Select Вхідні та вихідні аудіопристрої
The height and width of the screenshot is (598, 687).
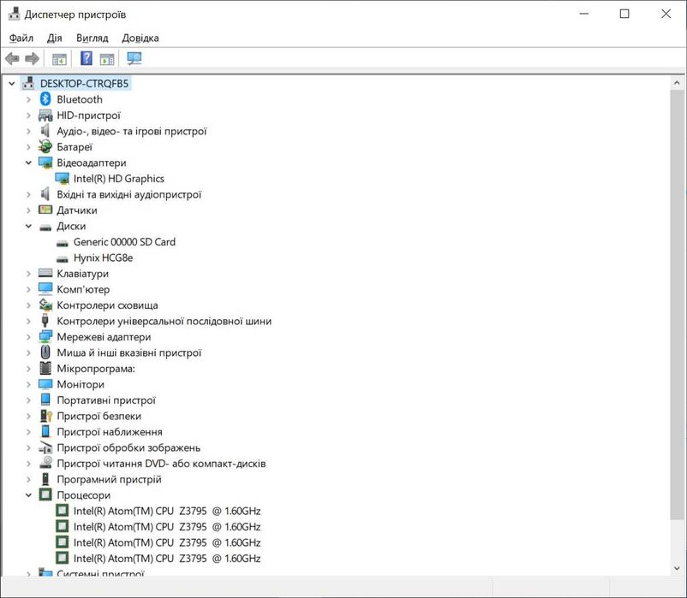(128, 194)
